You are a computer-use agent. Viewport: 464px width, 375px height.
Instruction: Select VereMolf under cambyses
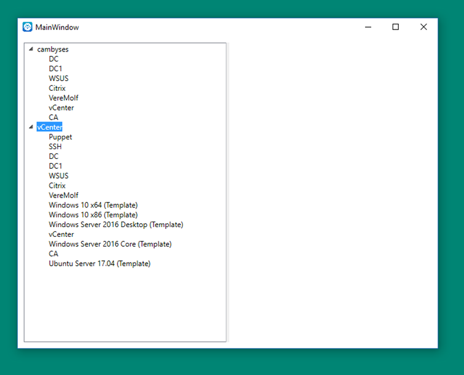pyautogui.click(x=64, y=98)
